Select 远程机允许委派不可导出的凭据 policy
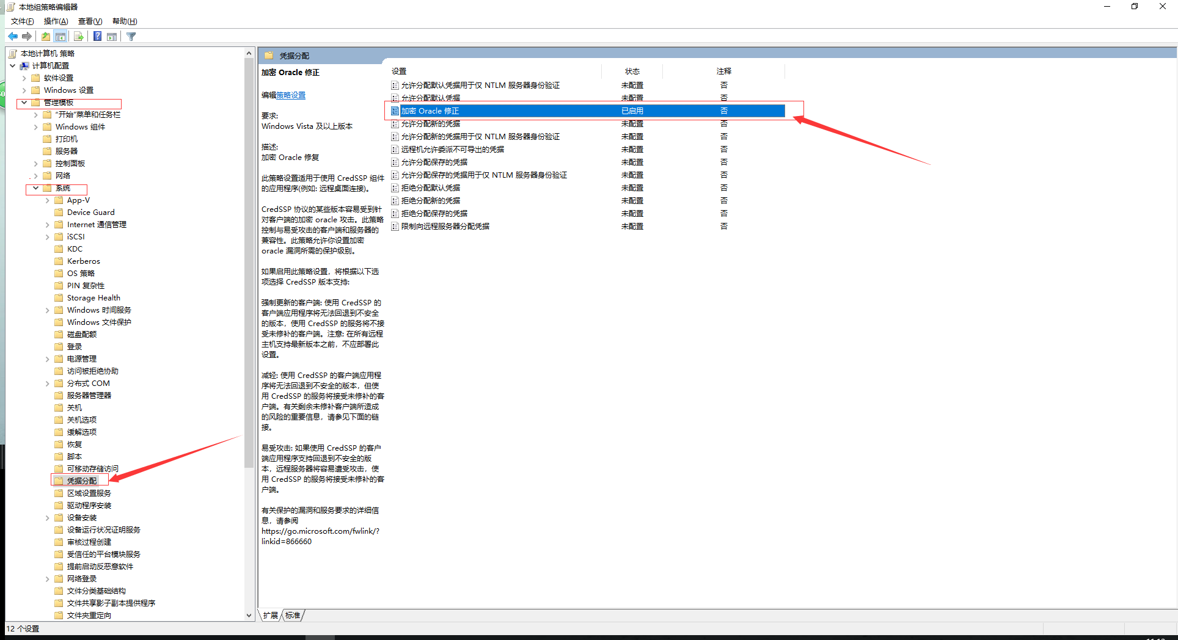The width and height of the screenshot is (1178, 640). point(452,150)
